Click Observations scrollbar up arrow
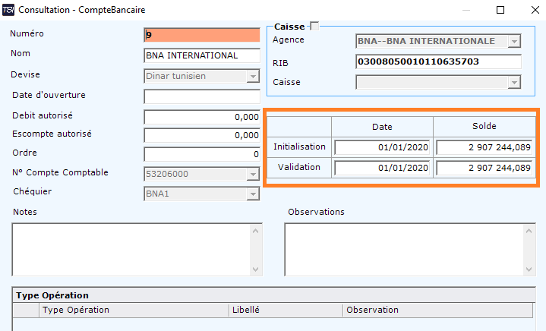Screen dimensions: 546x331 (529, 231)
